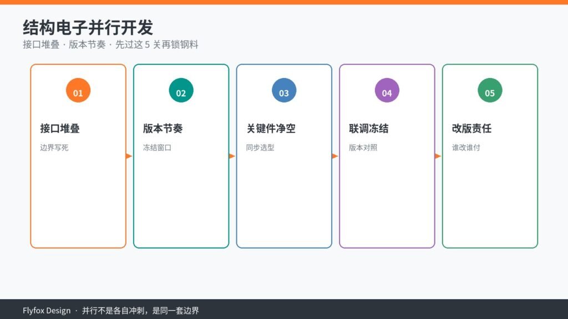This screenshot has width=568, height=319.
Task: Click the Flyfox Design footer text
Action: point(47,311)
